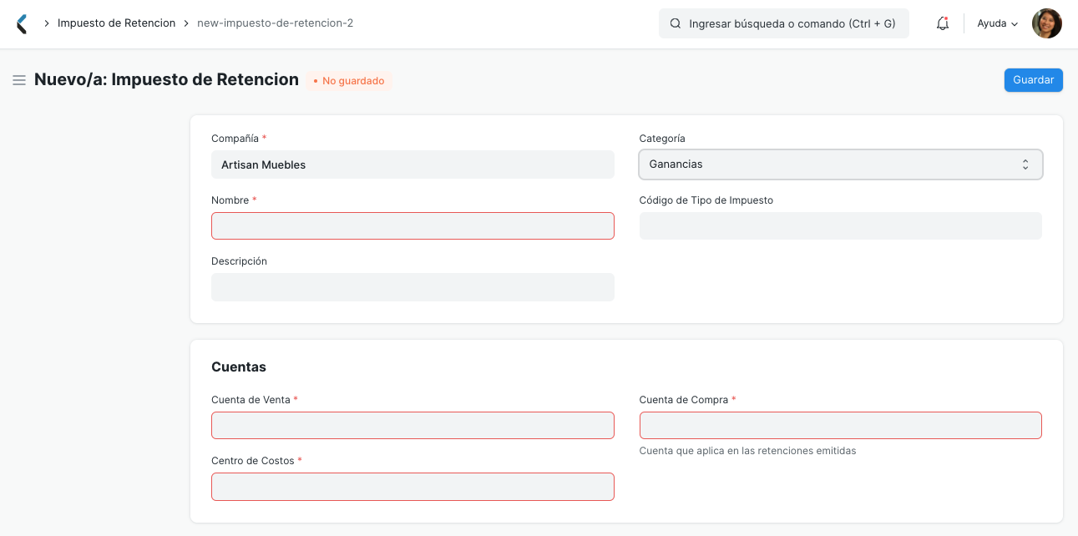Go to Impuesto de Retencion breadcrumb
Screen dimensions: 1078x536
[x=116, y=23]
